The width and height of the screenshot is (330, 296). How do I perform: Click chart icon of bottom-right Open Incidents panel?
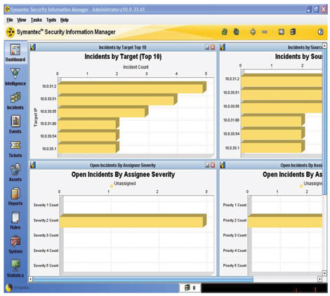(x=223, y=165)
